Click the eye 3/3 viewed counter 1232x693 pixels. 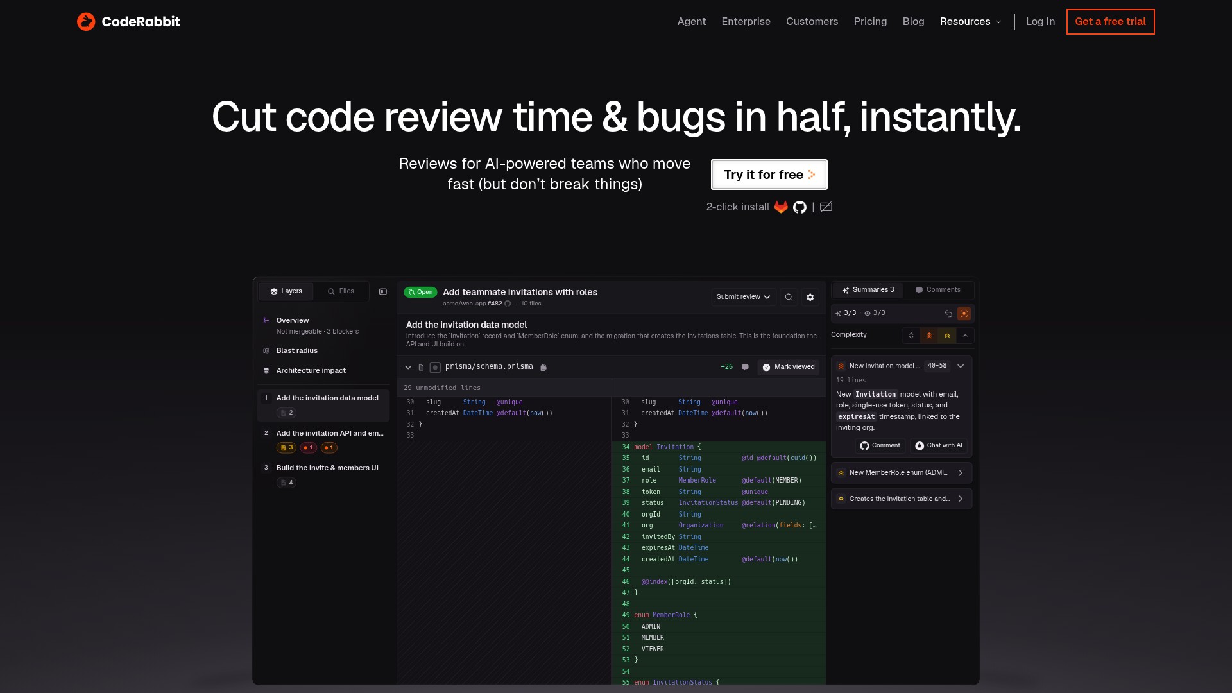(875, 313)
